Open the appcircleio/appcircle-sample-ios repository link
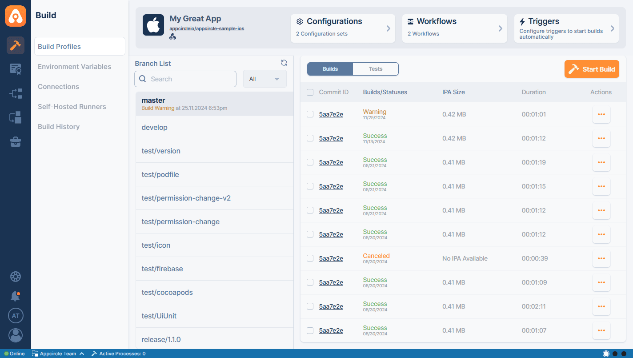This screenshot has width=633, height=358. (x=207, y=28)
